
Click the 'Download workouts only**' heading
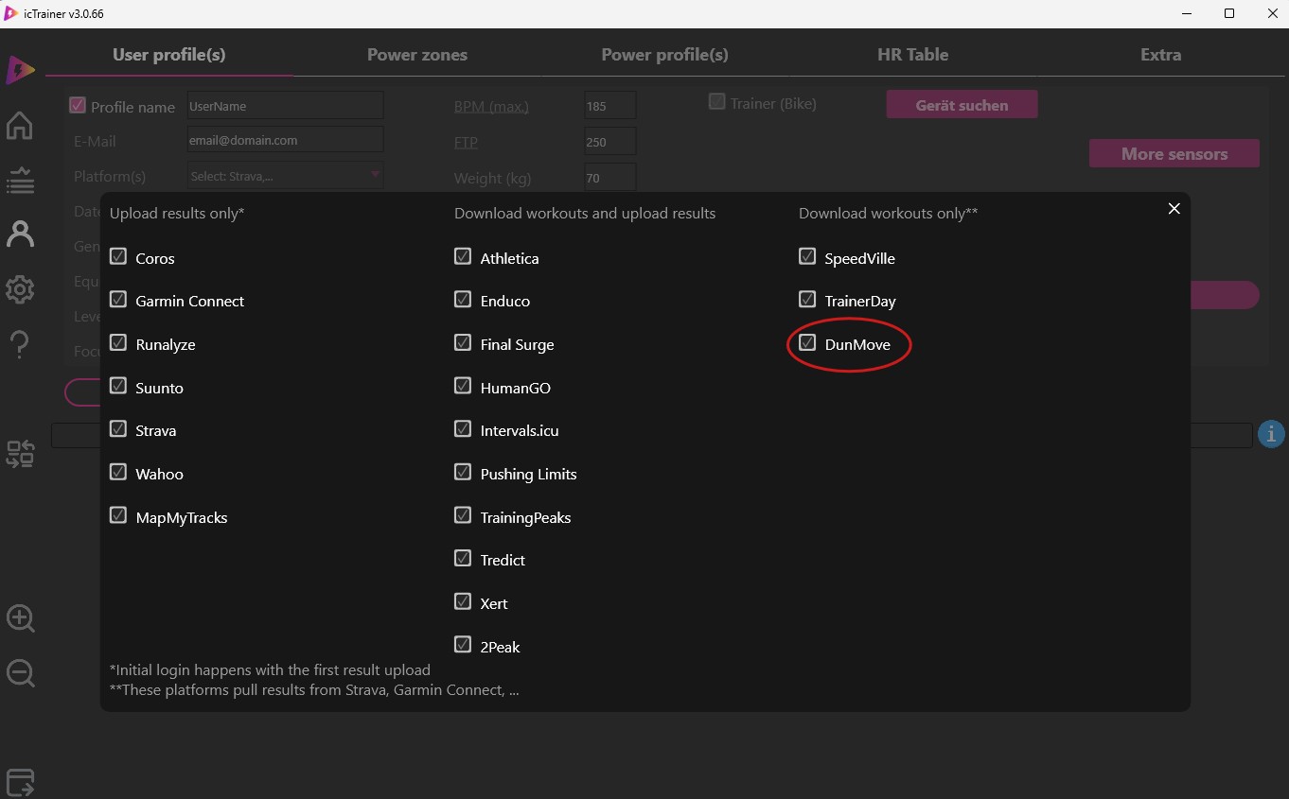pyautogui.click(x=888, y=213)
